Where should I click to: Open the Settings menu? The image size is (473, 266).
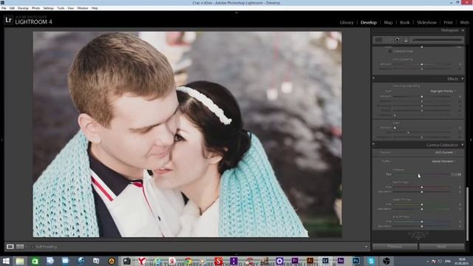click(48, 8)
